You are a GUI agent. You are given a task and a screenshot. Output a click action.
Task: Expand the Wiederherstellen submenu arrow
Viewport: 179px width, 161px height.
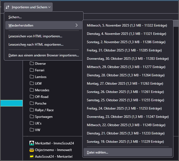[x=76, y=25]
